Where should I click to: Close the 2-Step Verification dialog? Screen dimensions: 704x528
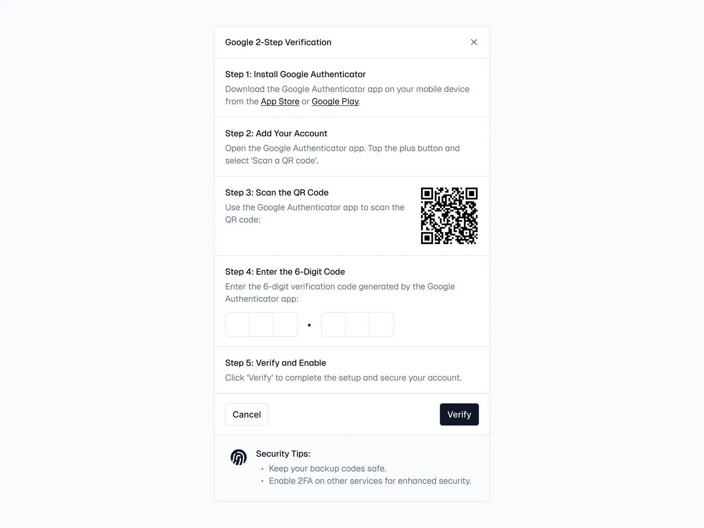pyautogui.click(x=474, y=42)
